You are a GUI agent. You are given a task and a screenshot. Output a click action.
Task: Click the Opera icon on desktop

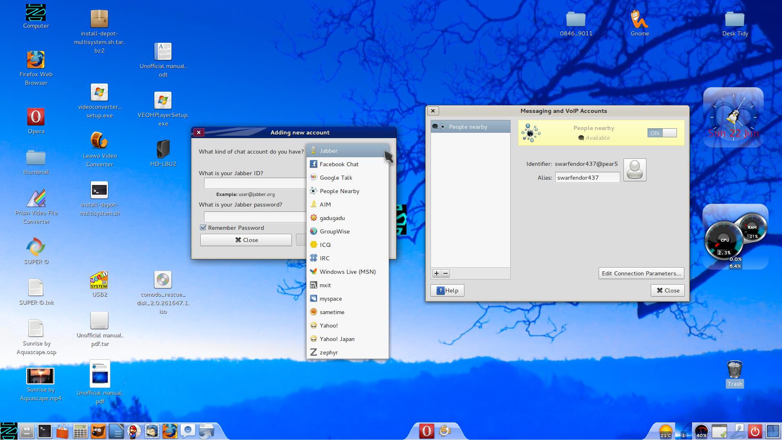[x=36, y=117]
